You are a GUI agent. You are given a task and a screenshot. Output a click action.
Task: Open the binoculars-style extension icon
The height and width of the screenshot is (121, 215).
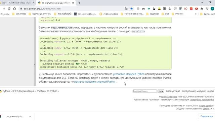(143, 9)
